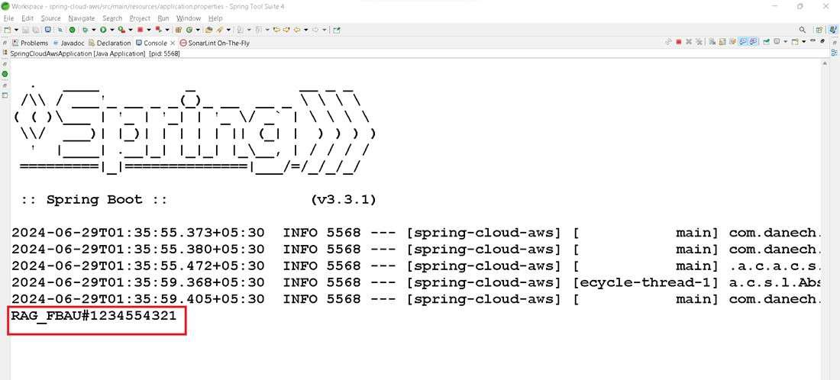Switch to the SonarLint On-The-Fly tab

(215, 43)
